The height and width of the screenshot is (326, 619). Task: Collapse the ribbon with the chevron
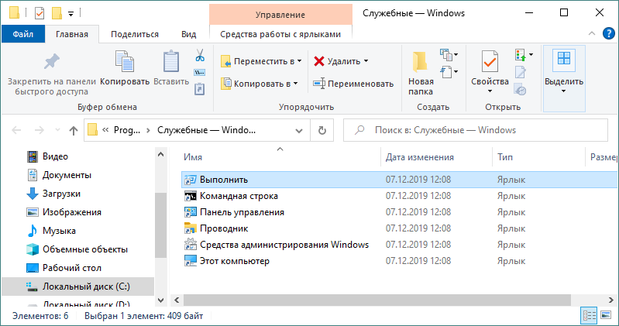[x=592, y=33]
